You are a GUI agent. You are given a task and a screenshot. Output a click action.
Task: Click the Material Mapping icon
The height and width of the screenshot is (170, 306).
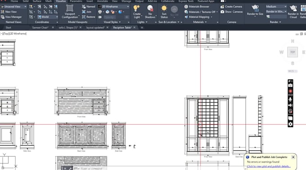coord(186,17)
